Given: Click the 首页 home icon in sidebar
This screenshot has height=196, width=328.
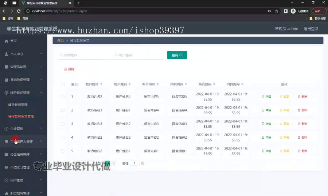Looking at the screenshot, I should coord(7,41).
